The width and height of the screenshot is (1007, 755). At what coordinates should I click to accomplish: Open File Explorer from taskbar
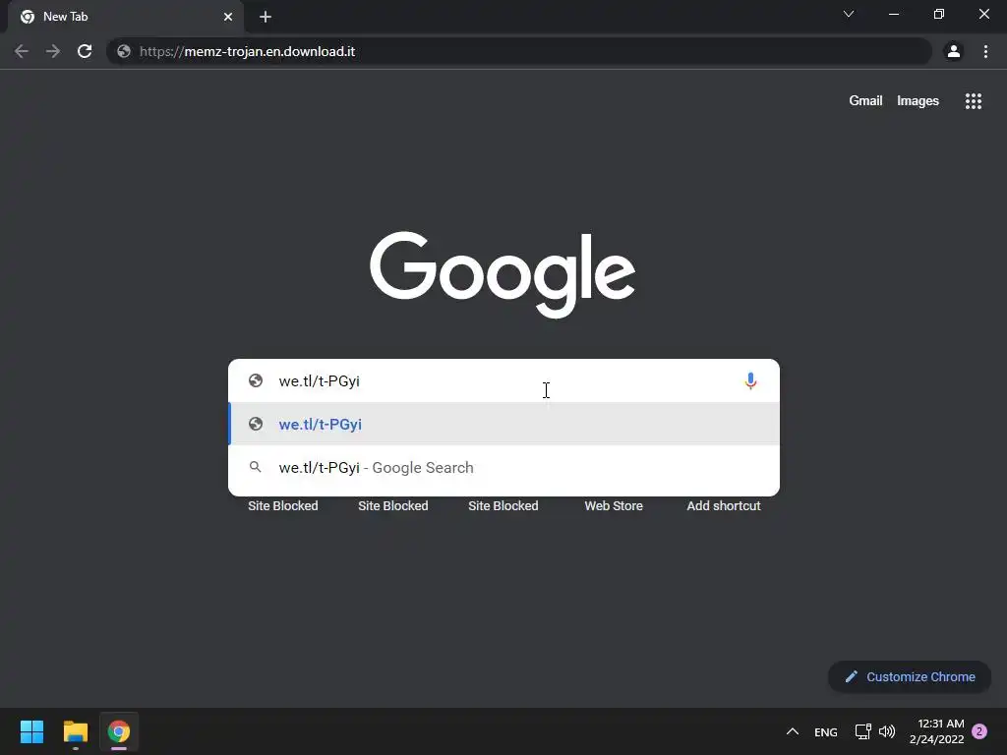(x=75, y=731)
